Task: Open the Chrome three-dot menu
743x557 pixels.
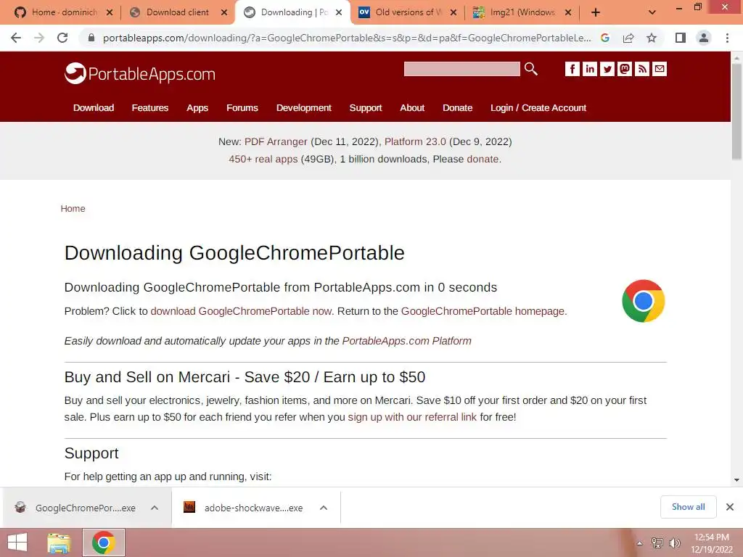Action: [727, 38]
